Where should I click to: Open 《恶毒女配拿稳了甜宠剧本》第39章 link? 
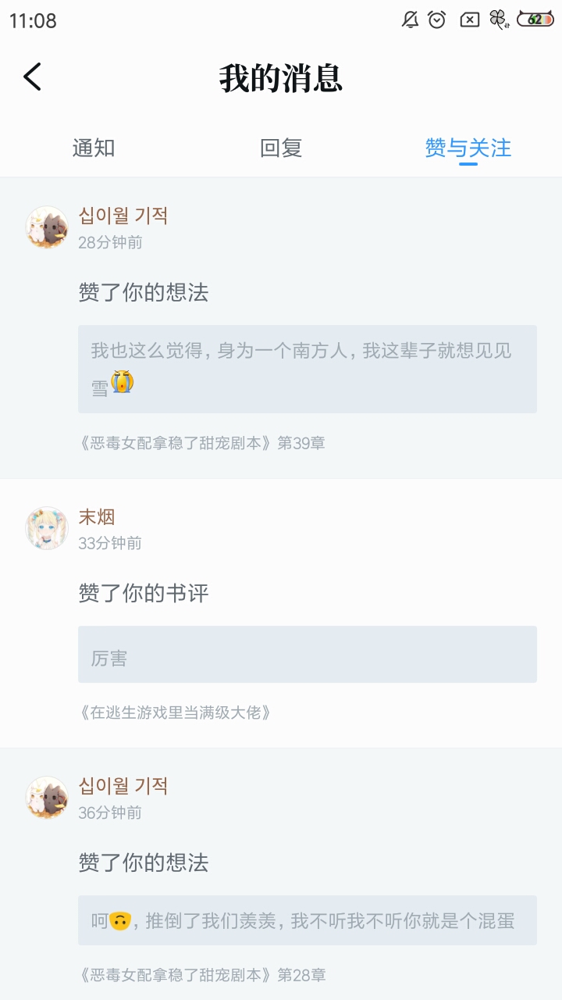pyautogui.click(x=202, y=443)
